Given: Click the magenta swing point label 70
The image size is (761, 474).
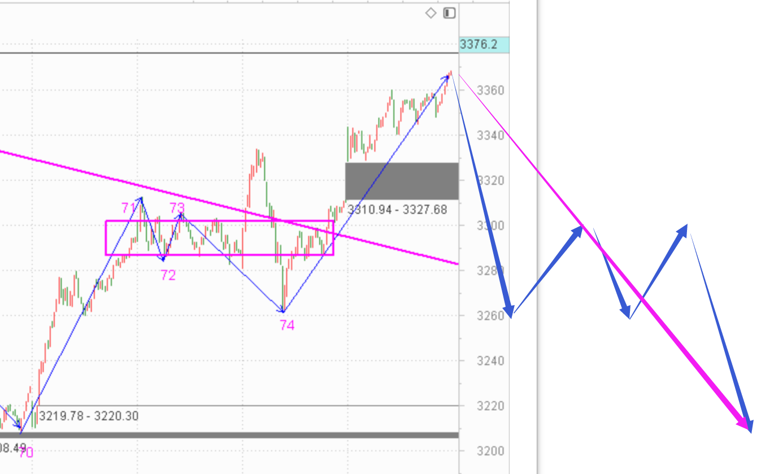Looking at the screenshot, I should [25, 453].
